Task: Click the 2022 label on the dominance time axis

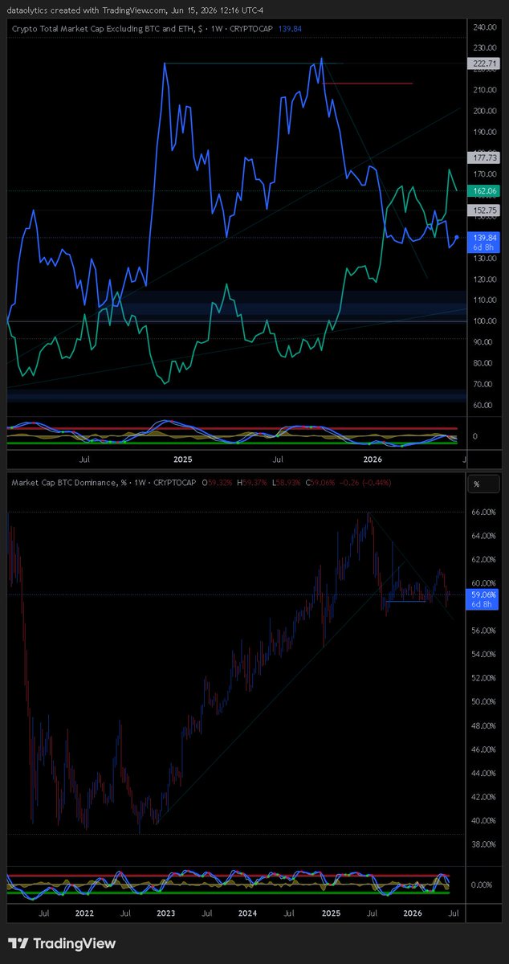Action: (x=84, y=913)
